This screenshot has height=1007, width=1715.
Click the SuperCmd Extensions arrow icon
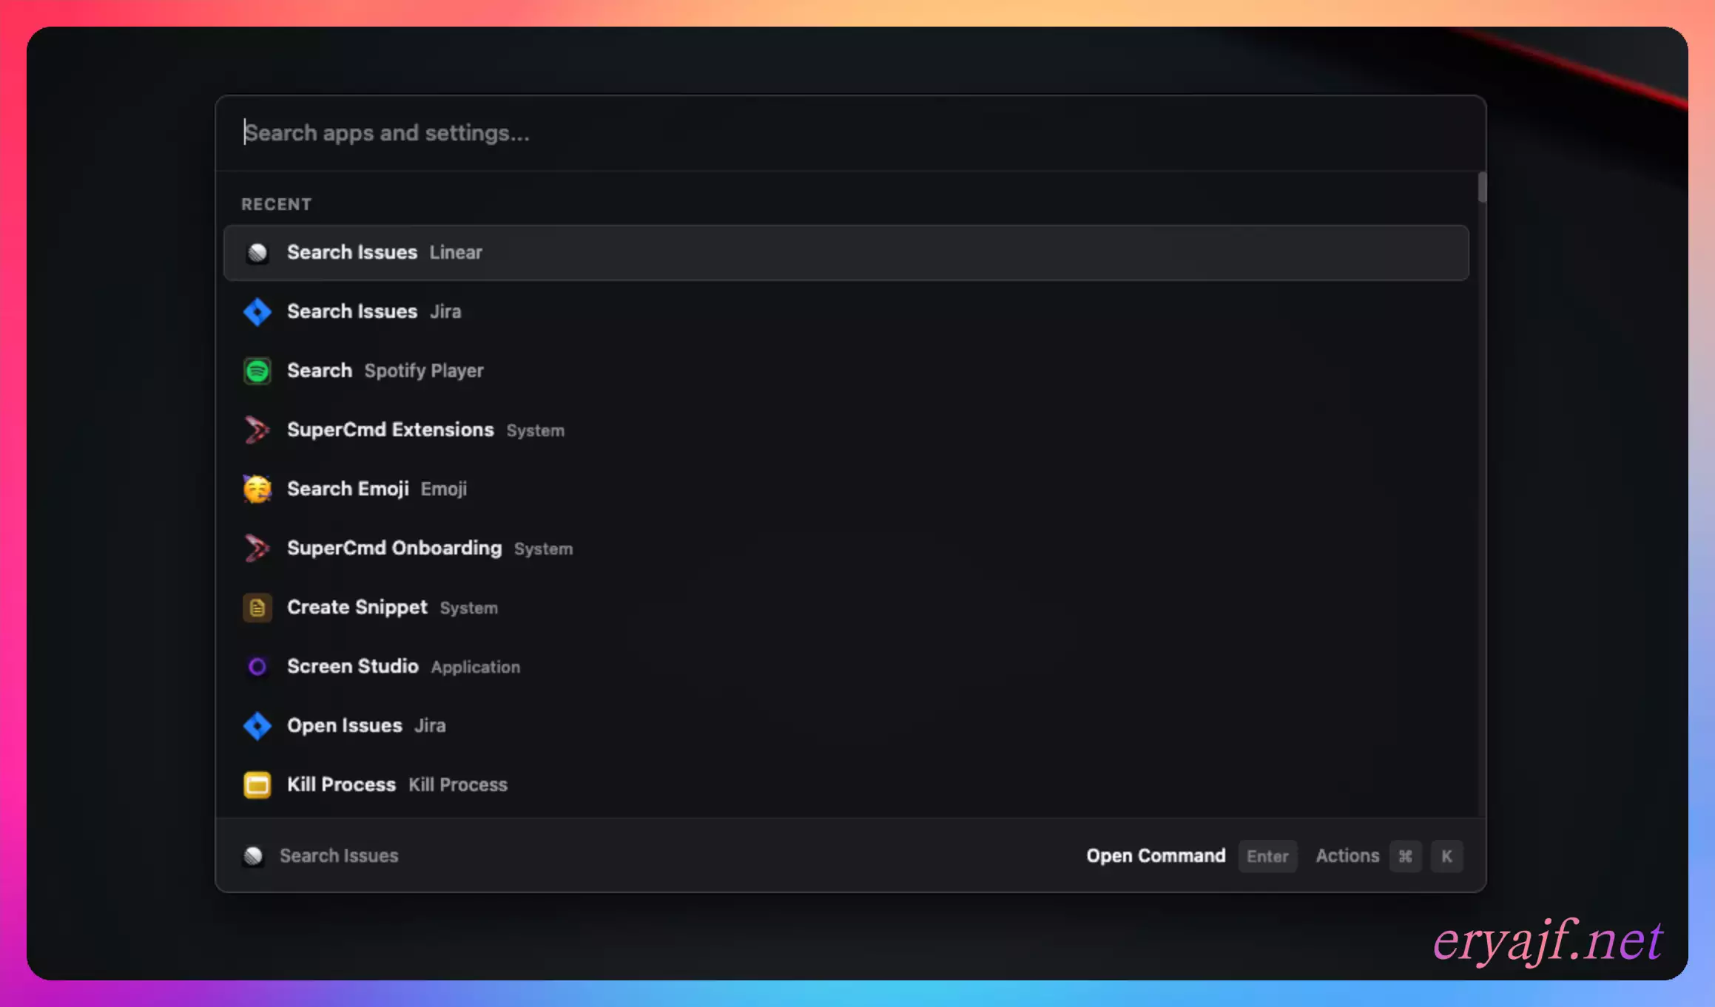(x=257, y=430)
